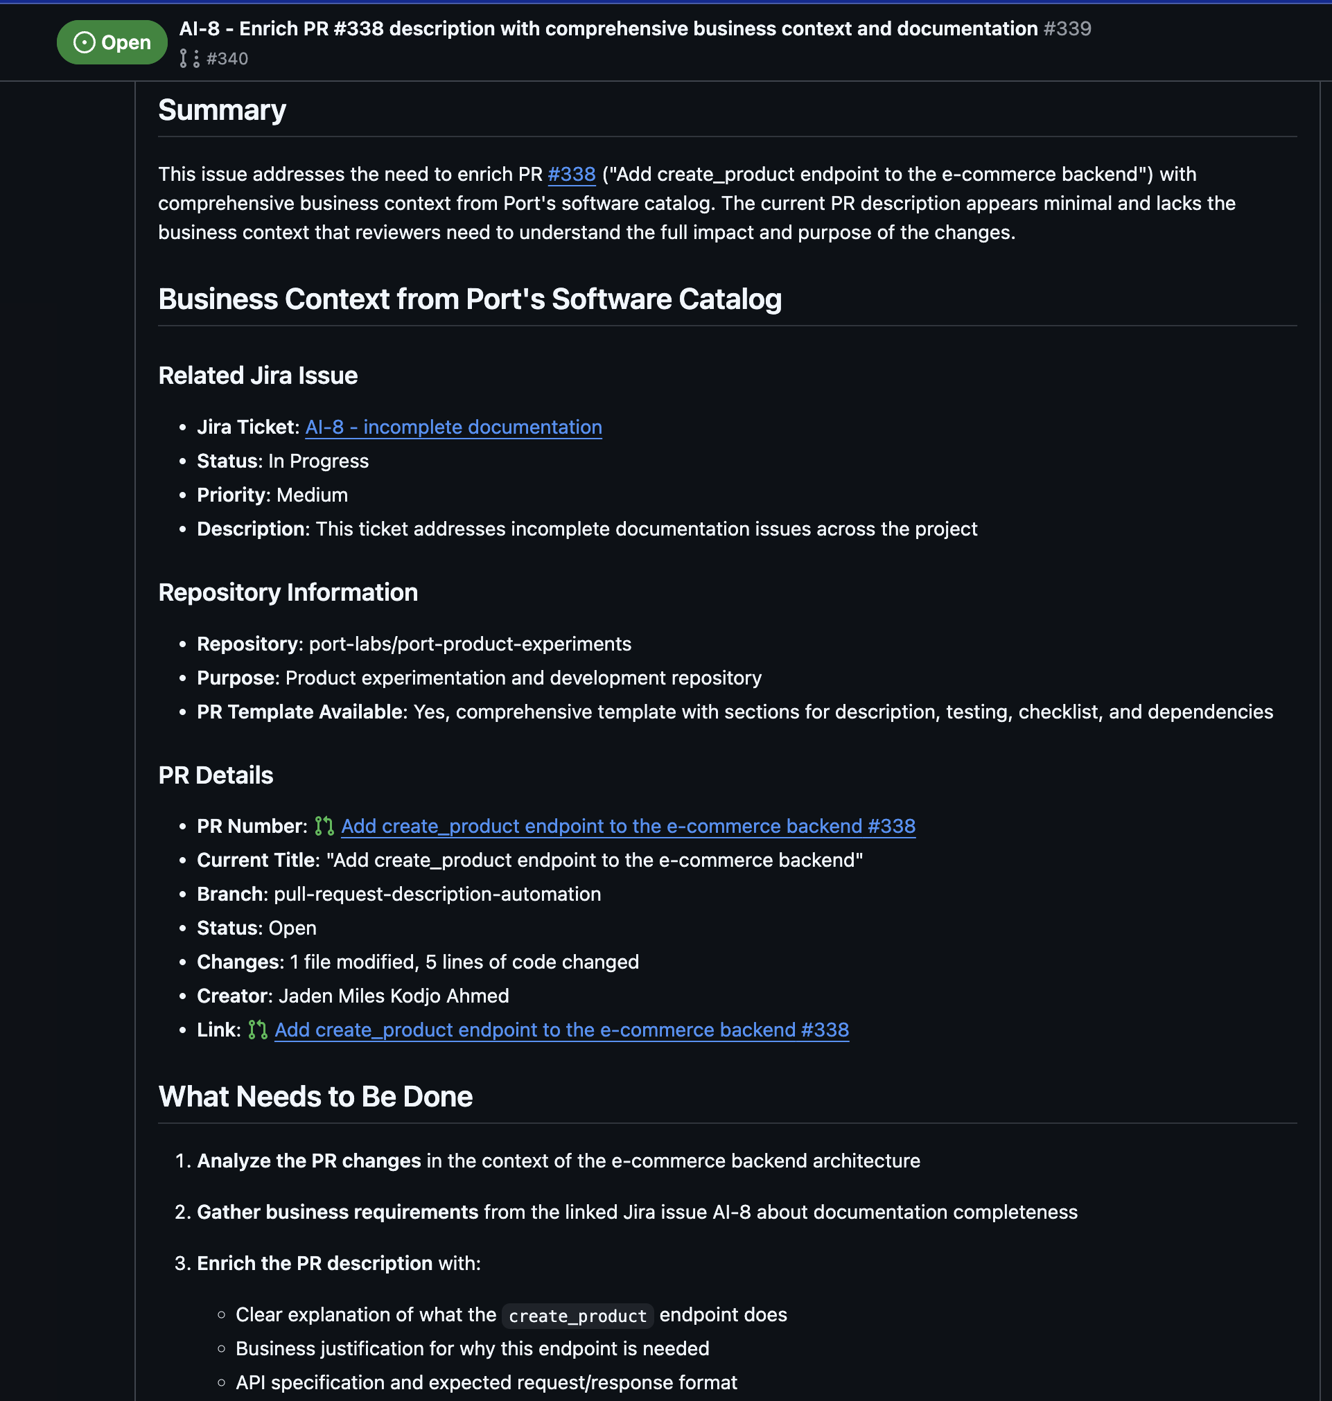The image size is (1332, 1401).
Task: Click the #338 link in the Summary paragraph
Action: 571,174
